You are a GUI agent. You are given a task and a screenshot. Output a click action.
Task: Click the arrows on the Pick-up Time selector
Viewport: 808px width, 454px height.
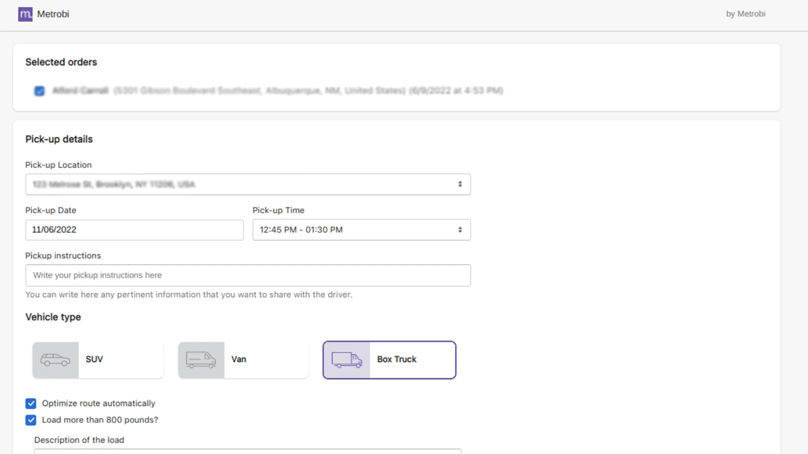(460, 230)
